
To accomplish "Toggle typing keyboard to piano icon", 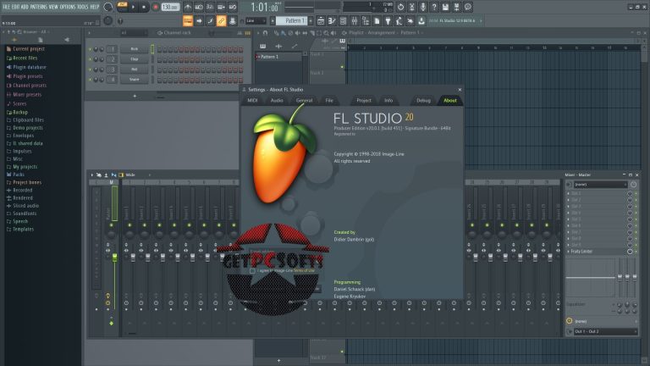I will 188,20.
